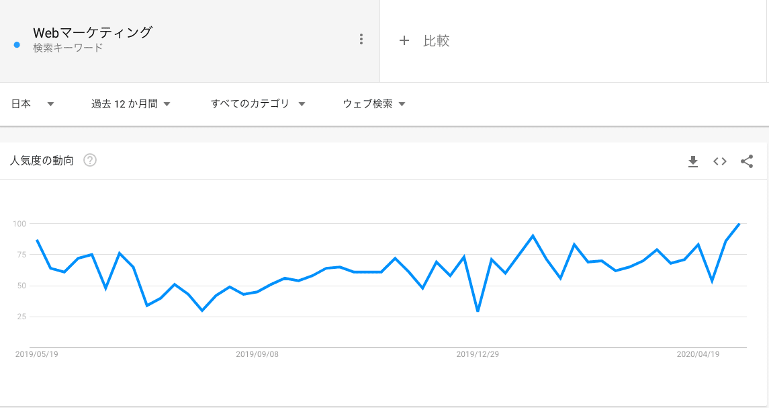769x408 pixels.
Task: Click the 2020/04/19 date label on axis
Action: click(698, 354)
